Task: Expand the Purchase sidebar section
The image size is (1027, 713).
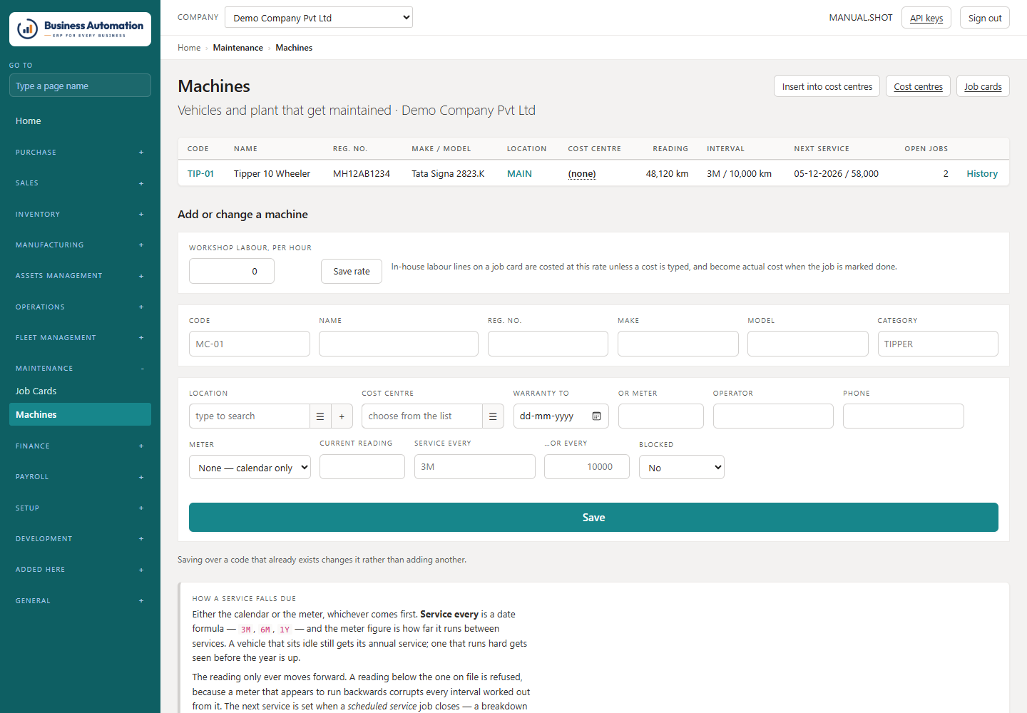Action: [x=80, y=153]
